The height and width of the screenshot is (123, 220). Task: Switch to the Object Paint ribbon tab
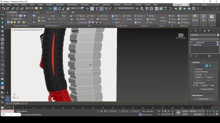[51, 12]
